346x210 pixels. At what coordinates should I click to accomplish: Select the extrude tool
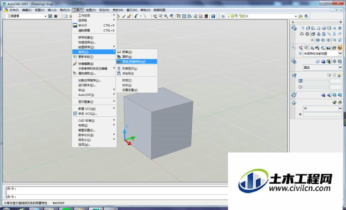(313, 34)
